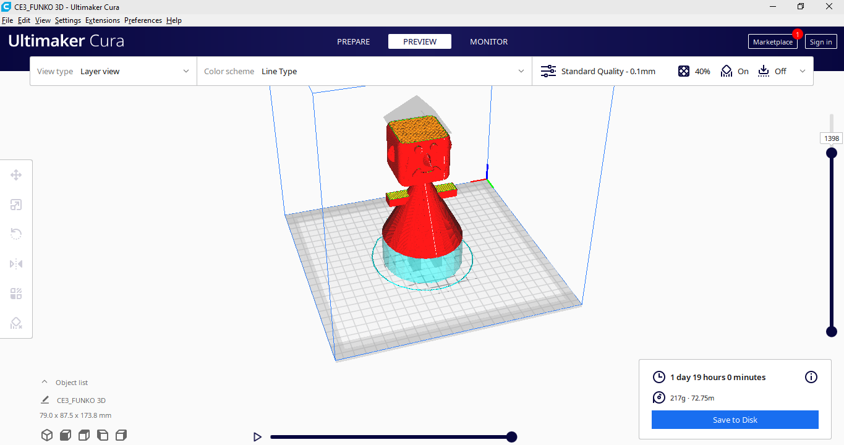
Task: Switch to 3D perspective view cube icon
Action: pos(47,435)
